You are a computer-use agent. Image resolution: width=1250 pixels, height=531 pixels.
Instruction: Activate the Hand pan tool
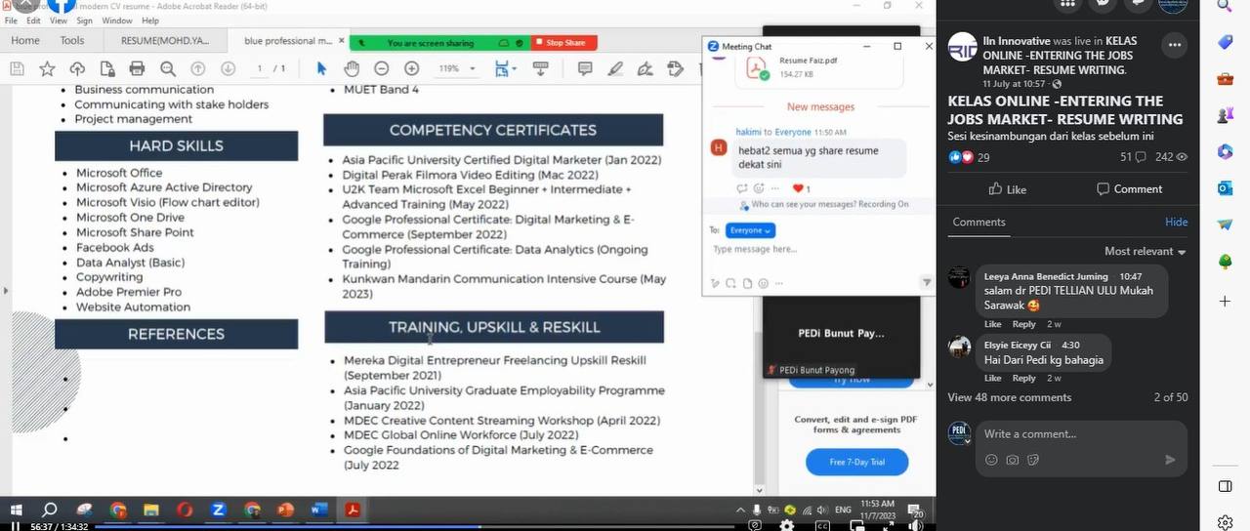click(x=351, y=68)
